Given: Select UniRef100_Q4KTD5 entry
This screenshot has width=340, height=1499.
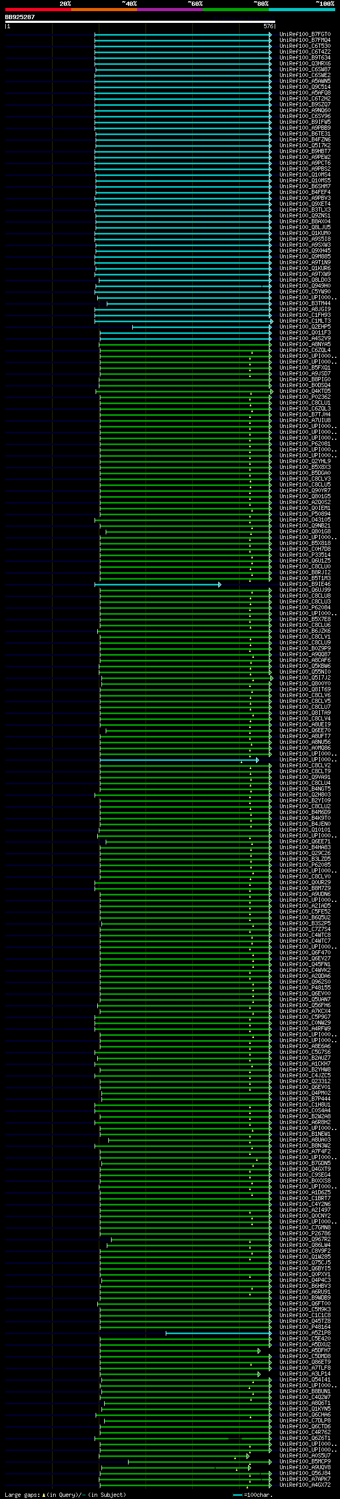Looking at the screenshot, I should [305, 391].
